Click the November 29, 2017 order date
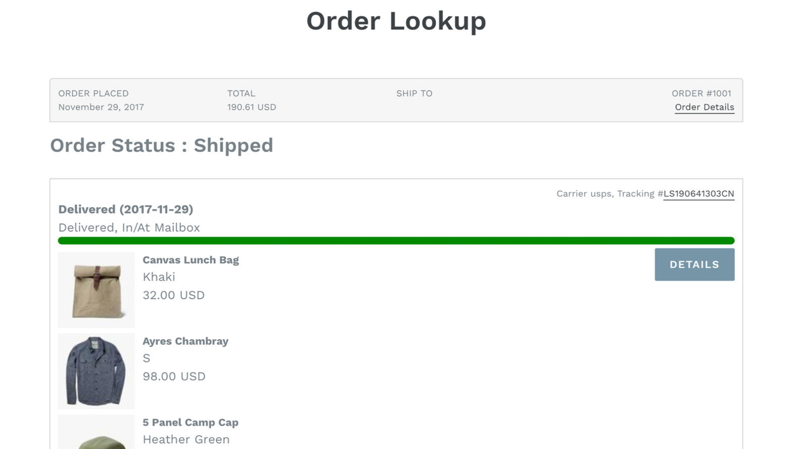 [101, 107]
